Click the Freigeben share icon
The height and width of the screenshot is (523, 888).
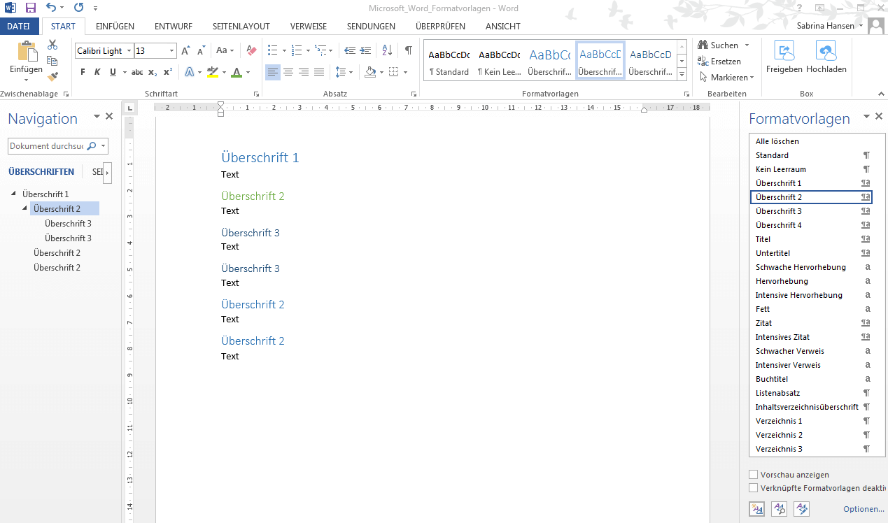tap(784, 51)
